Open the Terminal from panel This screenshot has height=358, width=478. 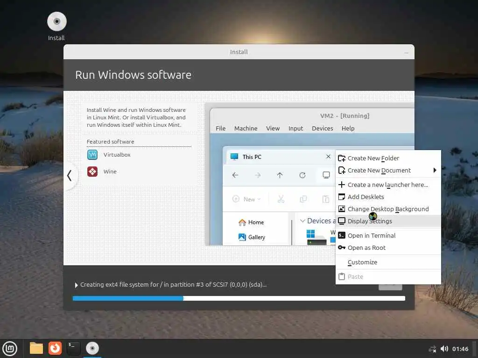(x=73, y=348)
